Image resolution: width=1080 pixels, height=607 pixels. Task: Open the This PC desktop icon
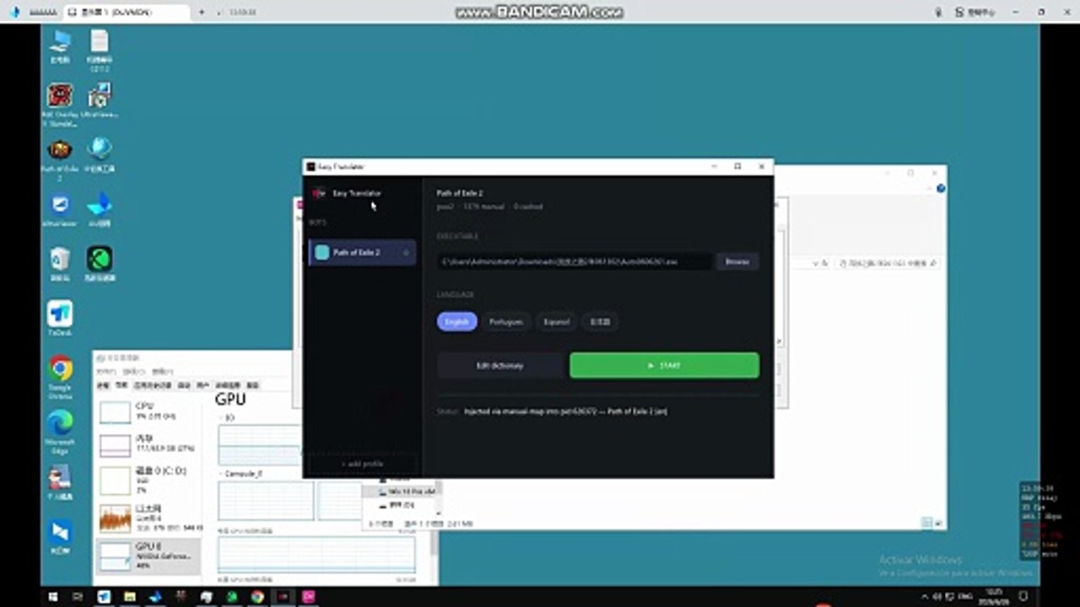point(60,46)
